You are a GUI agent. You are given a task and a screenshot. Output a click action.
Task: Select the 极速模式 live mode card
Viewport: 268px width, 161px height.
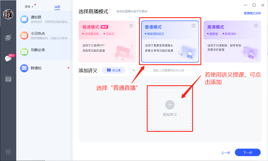(x=107, y=41)
